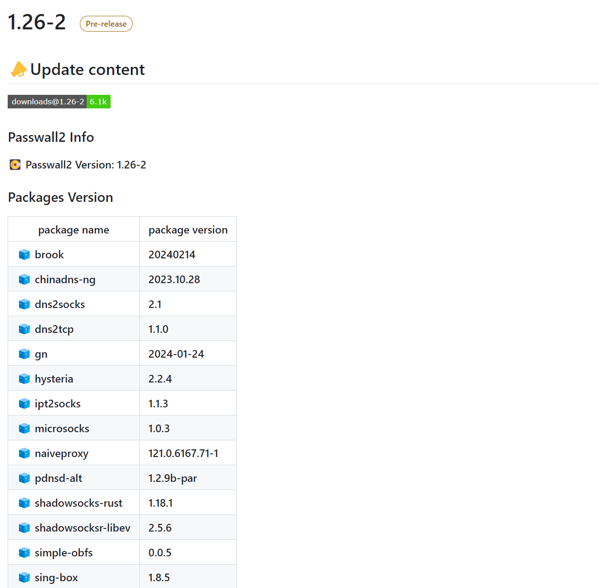Click the package icon next to sing-box
The height and width of the screenshot is (588, 599).
pos(24,578)
